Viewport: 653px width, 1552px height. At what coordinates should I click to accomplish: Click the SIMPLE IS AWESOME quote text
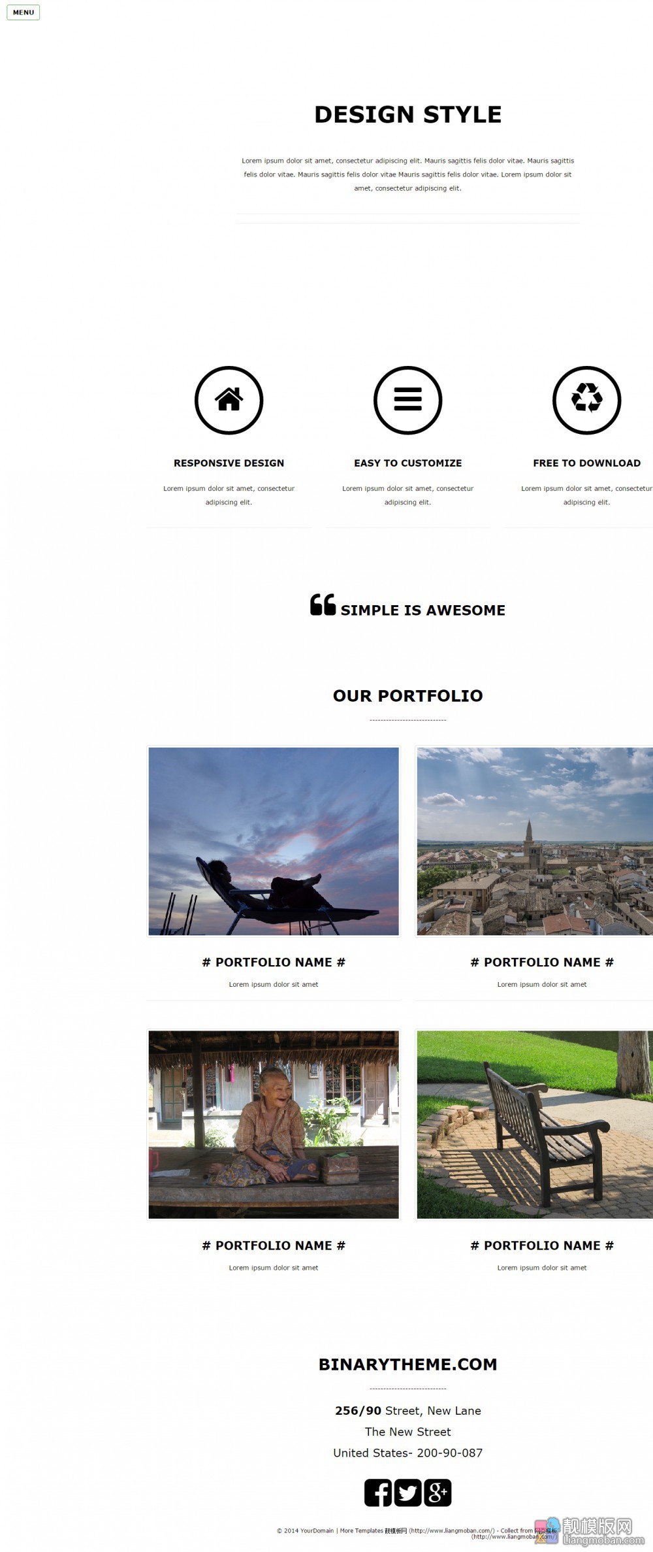click(423, 610)
